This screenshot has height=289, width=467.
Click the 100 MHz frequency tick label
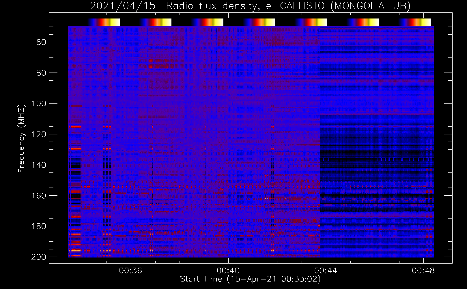[39, 103]
